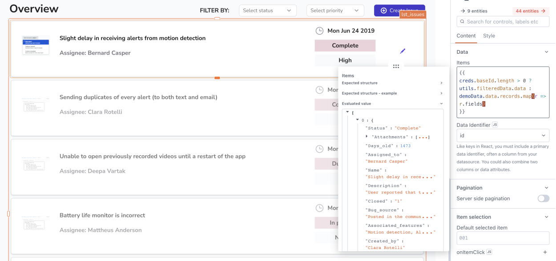
Task: Follow the 44 entities link
Action: click(530, 11)
